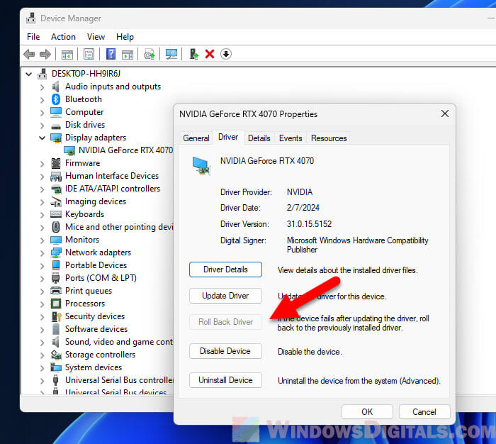Click the Imaging devices icon
The height and width of the screenshot is (444, 496).
(x=56, y=201)
